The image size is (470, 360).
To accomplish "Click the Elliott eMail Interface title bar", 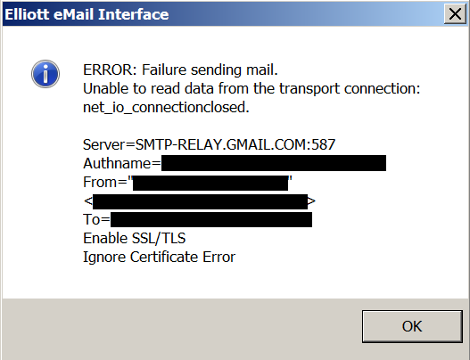I will tap(222, 13).
